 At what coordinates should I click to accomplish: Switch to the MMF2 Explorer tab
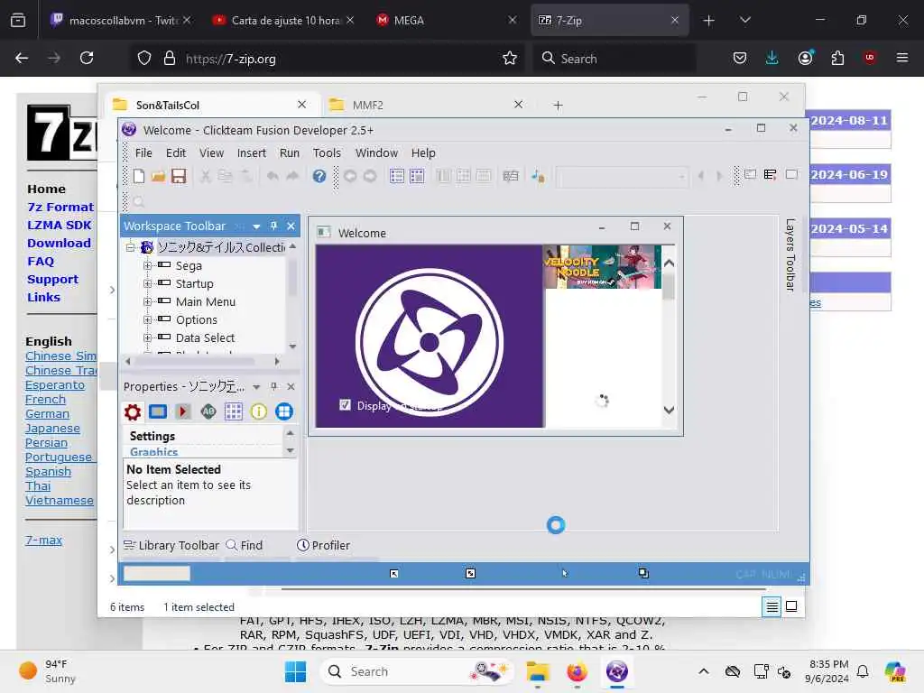(x=426, y=105)
